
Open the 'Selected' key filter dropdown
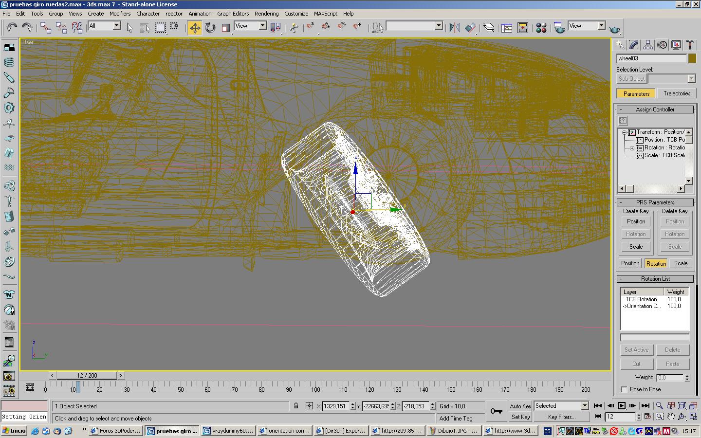point(585,406)
